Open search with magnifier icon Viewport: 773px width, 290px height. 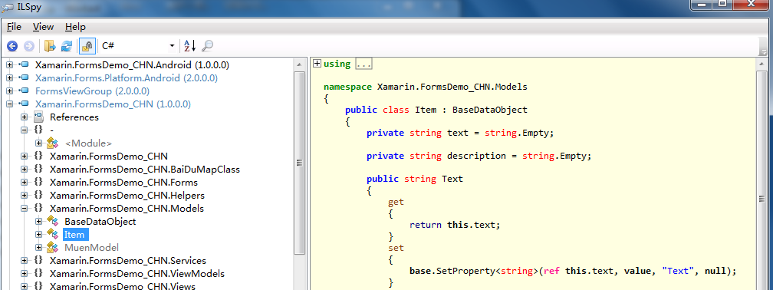pos(208,46)
